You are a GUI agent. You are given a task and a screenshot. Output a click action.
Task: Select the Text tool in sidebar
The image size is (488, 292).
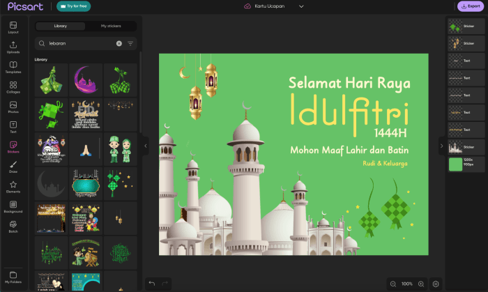coord(13,127)
